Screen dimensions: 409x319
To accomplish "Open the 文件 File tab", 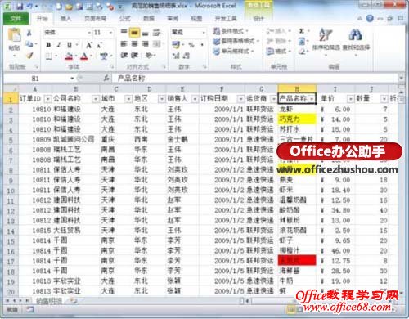I will 16,19.
